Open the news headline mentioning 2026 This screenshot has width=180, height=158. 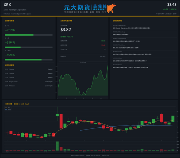tap(130, 67)
